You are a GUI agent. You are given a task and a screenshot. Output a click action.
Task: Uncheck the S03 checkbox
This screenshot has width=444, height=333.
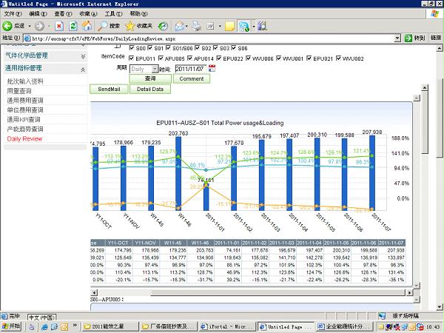215,47
